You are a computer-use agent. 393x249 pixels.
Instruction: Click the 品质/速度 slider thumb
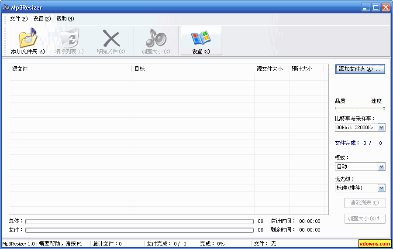(384, 109)
